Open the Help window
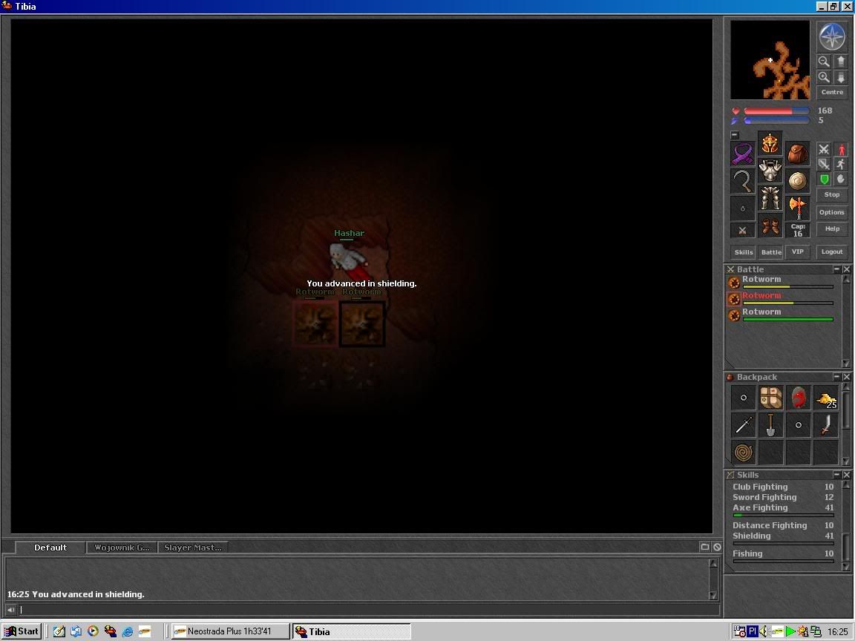Image resolution: width=855 pixels, height=641 pixels. [832, 229]
